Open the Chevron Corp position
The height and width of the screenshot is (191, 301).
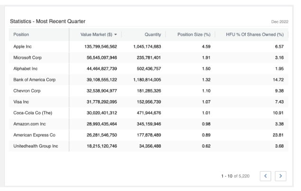tap(27, 90)
